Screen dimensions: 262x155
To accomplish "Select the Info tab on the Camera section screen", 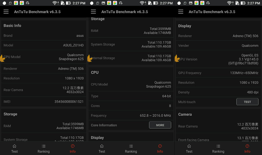I will (x=247, y=149).
